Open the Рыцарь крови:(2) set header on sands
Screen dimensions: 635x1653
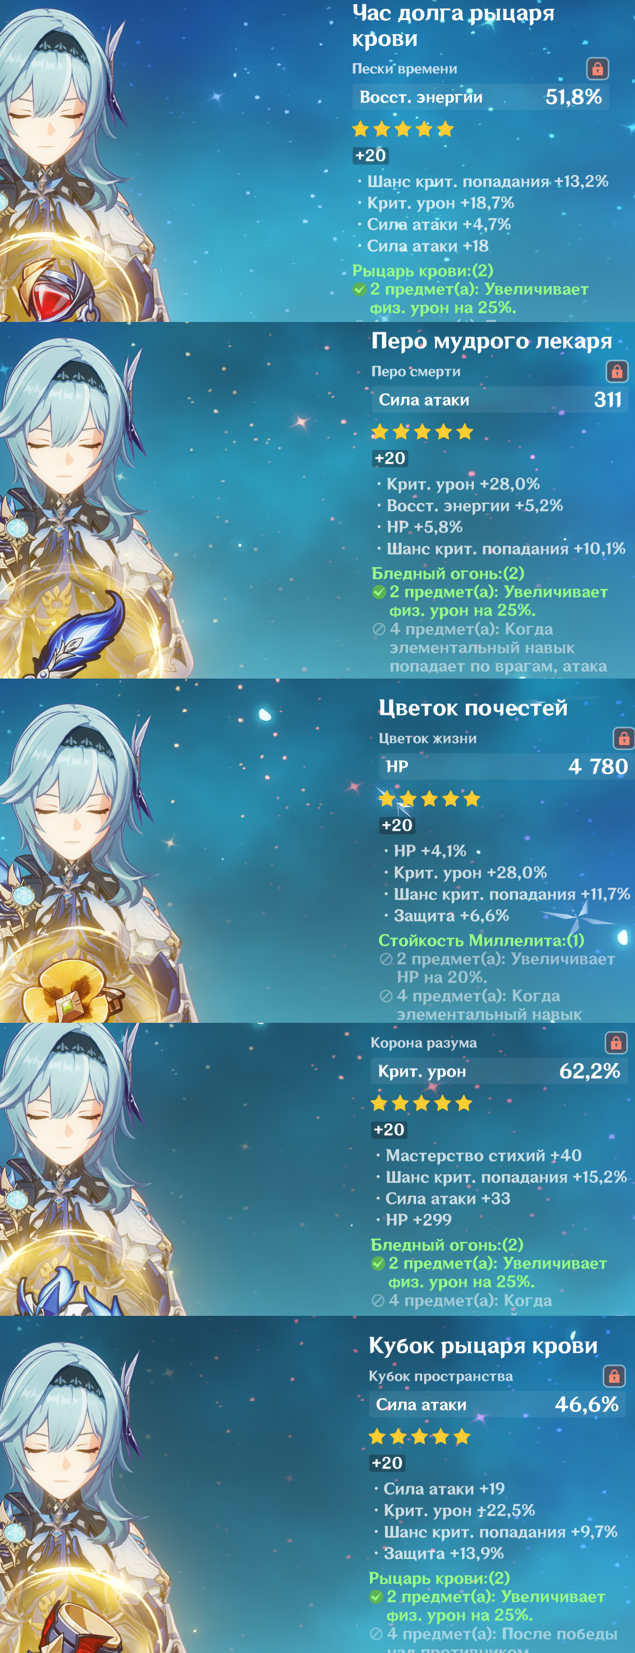click(x=423, y=271)
